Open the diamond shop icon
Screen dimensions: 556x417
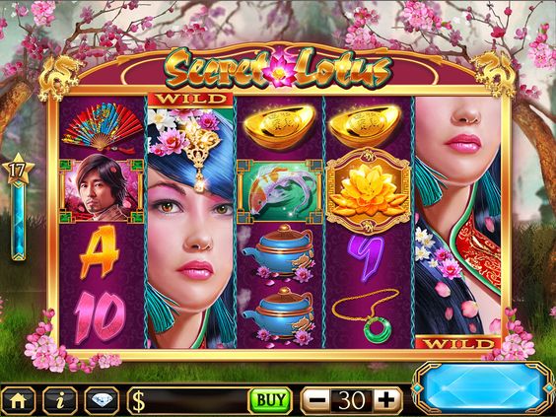pos(102,400)
